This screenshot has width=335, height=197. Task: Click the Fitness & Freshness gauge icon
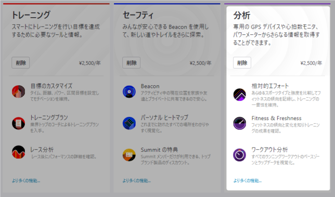point(239,123)
